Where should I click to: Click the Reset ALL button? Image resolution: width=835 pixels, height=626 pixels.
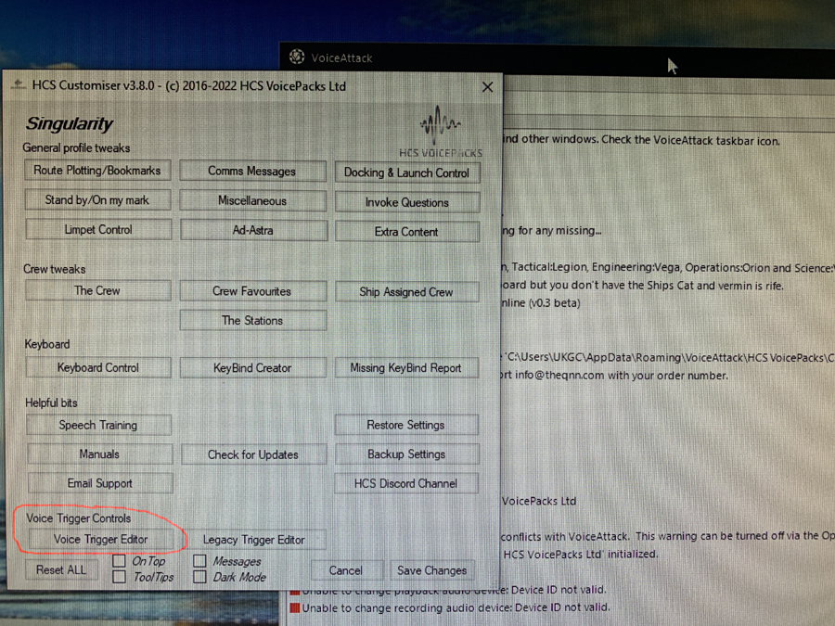pos(61,570)
